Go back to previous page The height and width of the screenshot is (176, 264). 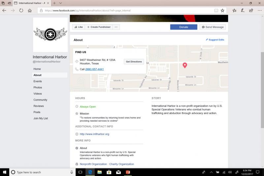[x=4, y=11]
